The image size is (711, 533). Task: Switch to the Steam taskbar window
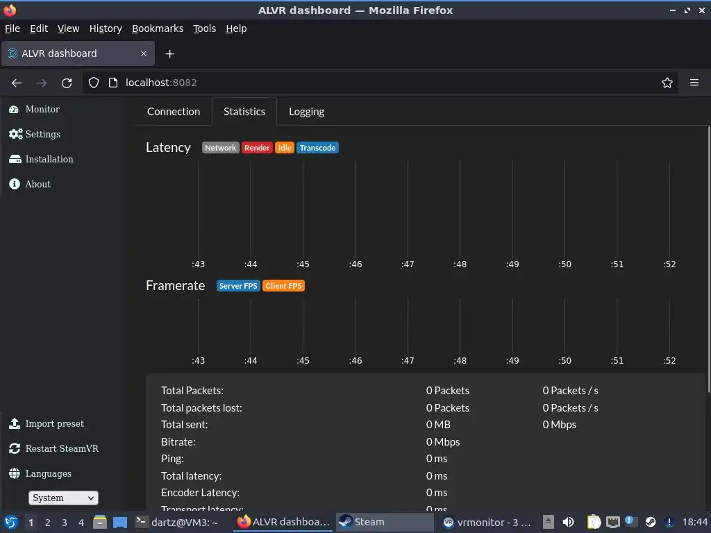coord(385,522)
